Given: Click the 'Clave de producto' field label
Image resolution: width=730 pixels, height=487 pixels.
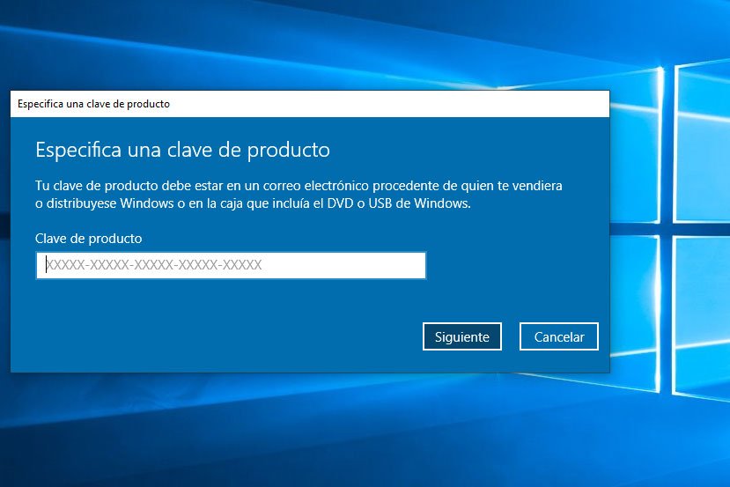Looking at the screenshot, I should pos(88,239).
